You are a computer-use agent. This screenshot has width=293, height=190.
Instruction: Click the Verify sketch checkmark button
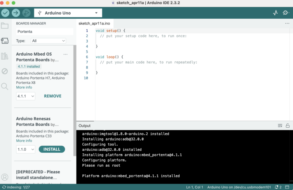5,13
